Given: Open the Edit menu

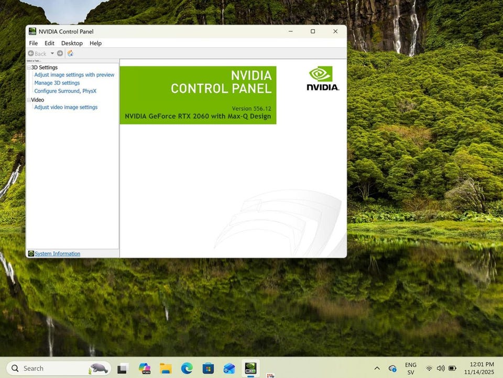Looking at the screenshot, I should pyautogui.click(x=49, y=43).
